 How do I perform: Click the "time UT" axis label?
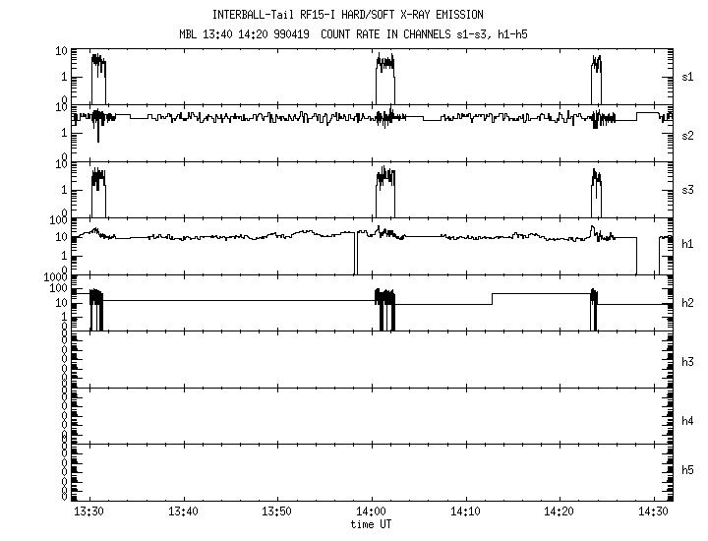coord(372,525)
